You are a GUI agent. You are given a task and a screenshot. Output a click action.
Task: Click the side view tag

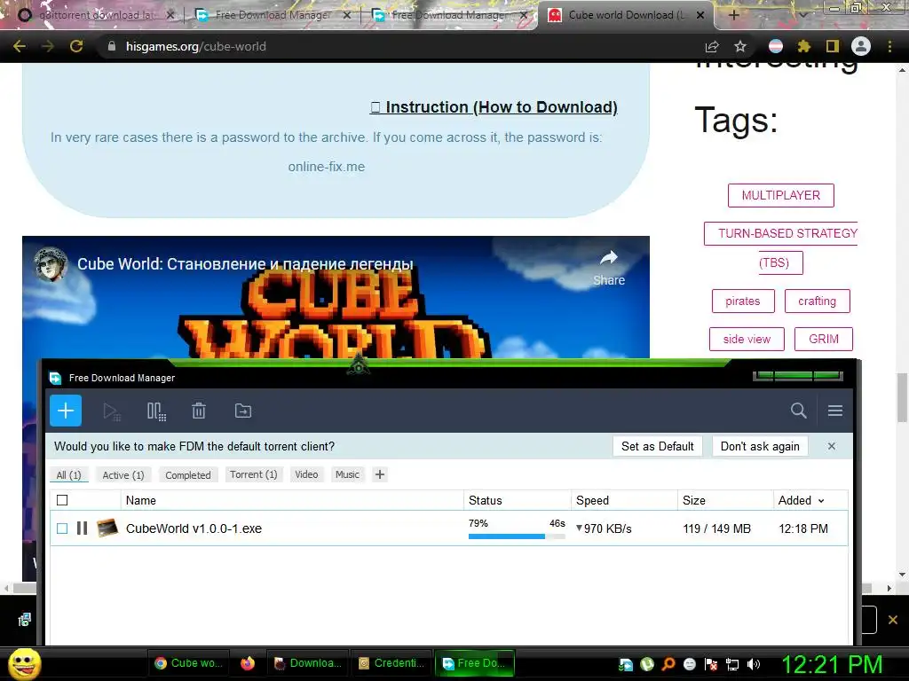tap(747, 340)
